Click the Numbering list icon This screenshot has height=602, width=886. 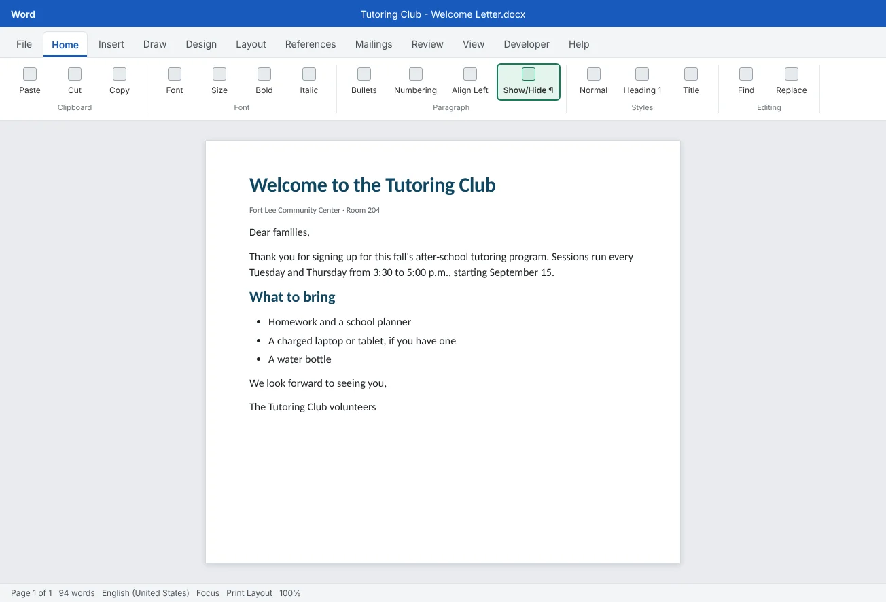pos(416,74)
